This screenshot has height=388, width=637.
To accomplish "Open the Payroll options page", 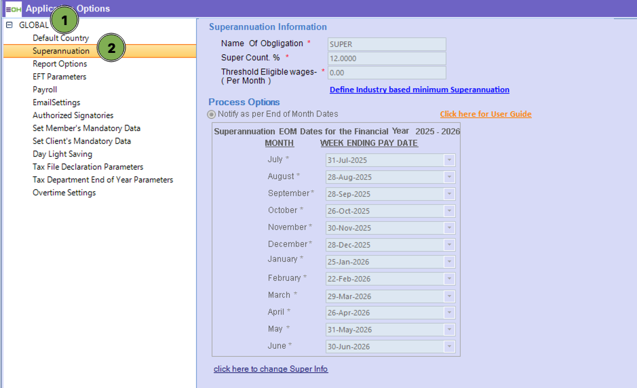I will tap(45, 90).
